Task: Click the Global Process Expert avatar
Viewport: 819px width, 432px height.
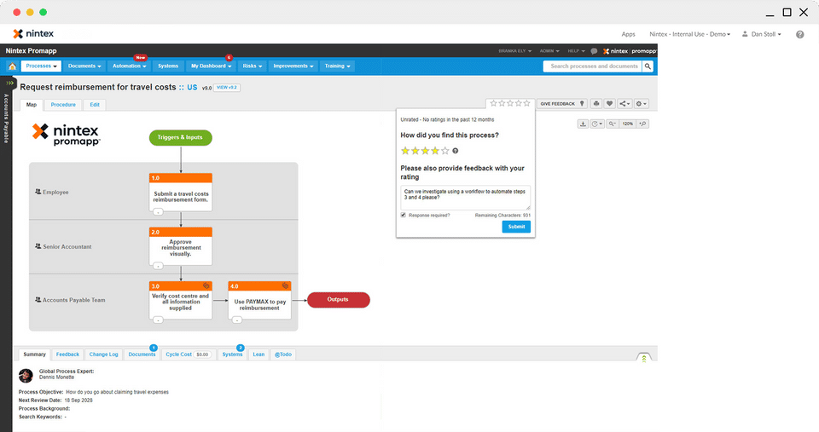Action: (26, 375)
